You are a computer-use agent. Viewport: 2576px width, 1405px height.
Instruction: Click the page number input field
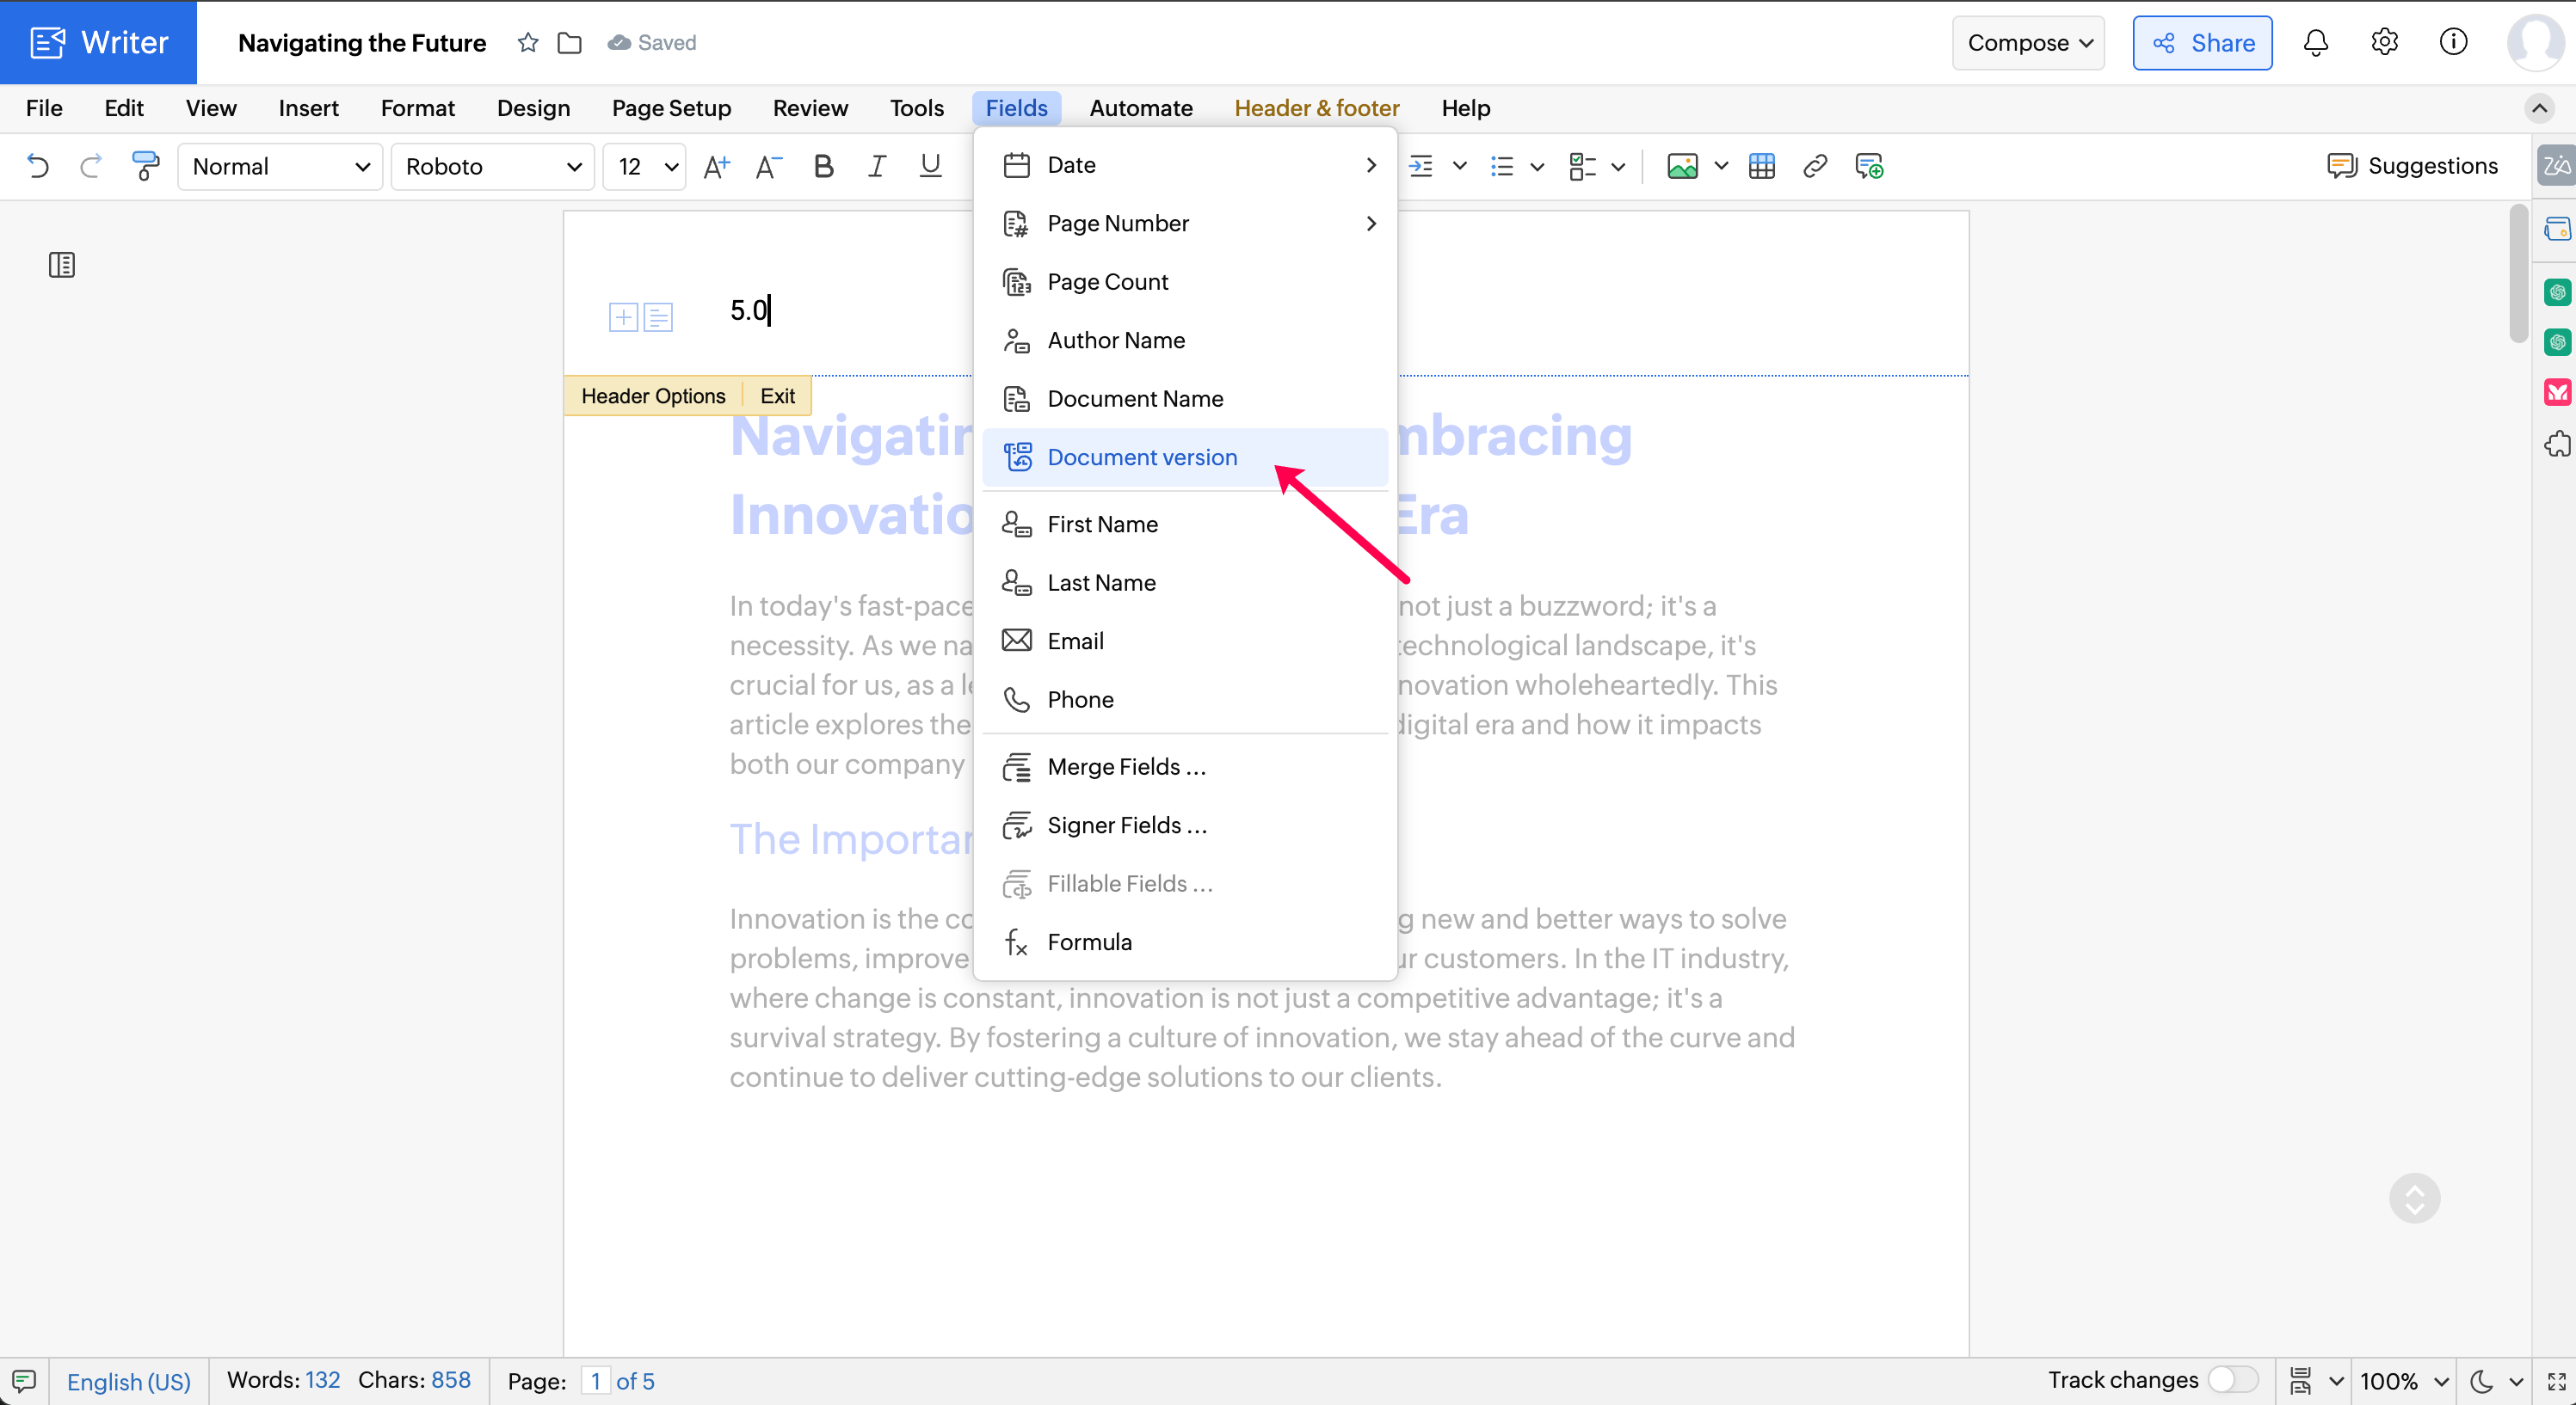(595, 1381)
